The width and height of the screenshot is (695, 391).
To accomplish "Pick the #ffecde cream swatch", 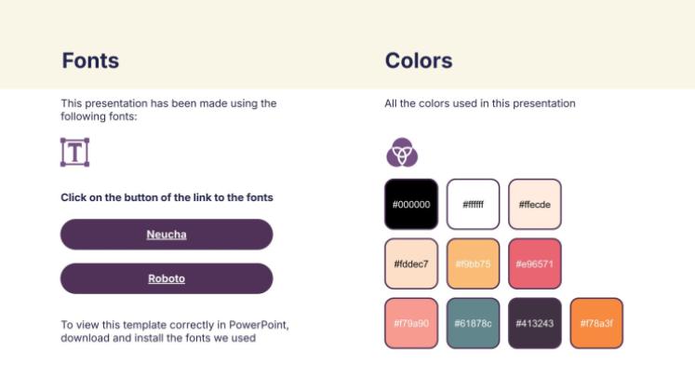I will point(534,204).
